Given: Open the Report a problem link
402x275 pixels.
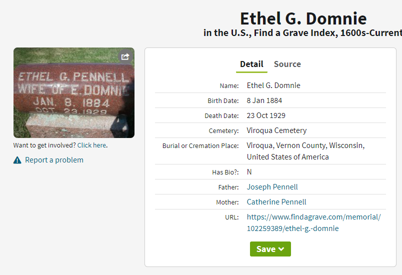Looking at the screenshot, I should [54, 160].
